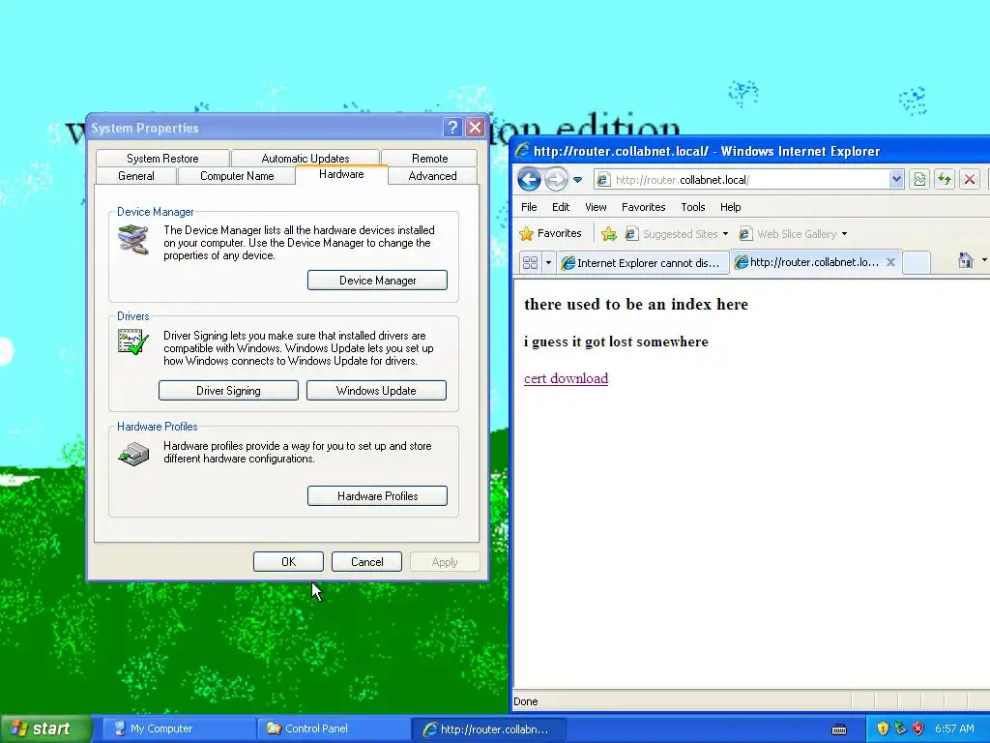
Task: Click the Device Manager section icon
Action: pyautogui.click(x=133, y=240)
